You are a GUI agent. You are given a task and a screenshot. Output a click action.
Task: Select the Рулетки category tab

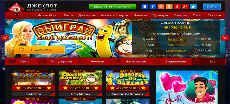tap(94, 61)
